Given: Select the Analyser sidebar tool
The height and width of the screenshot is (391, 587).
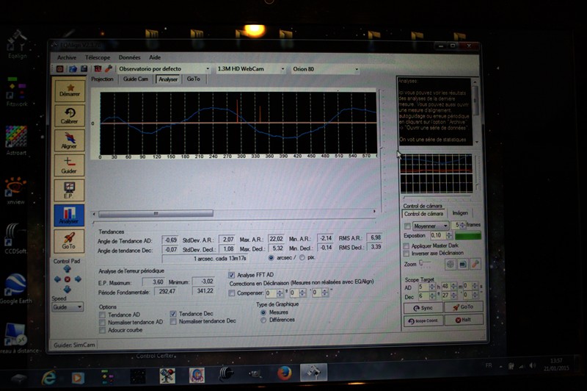Looking at the screenshot, I should [x=69, y=215].
